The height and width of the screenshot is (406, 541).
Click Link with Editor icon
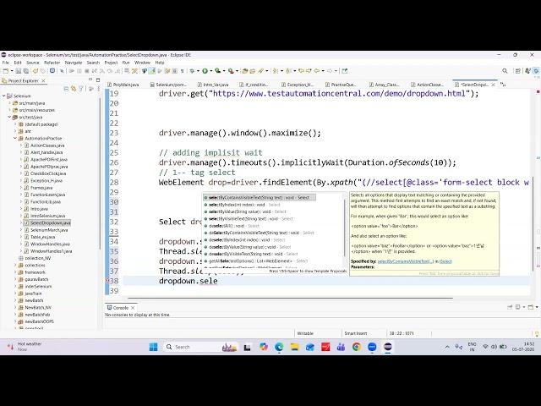coord(74,89)
